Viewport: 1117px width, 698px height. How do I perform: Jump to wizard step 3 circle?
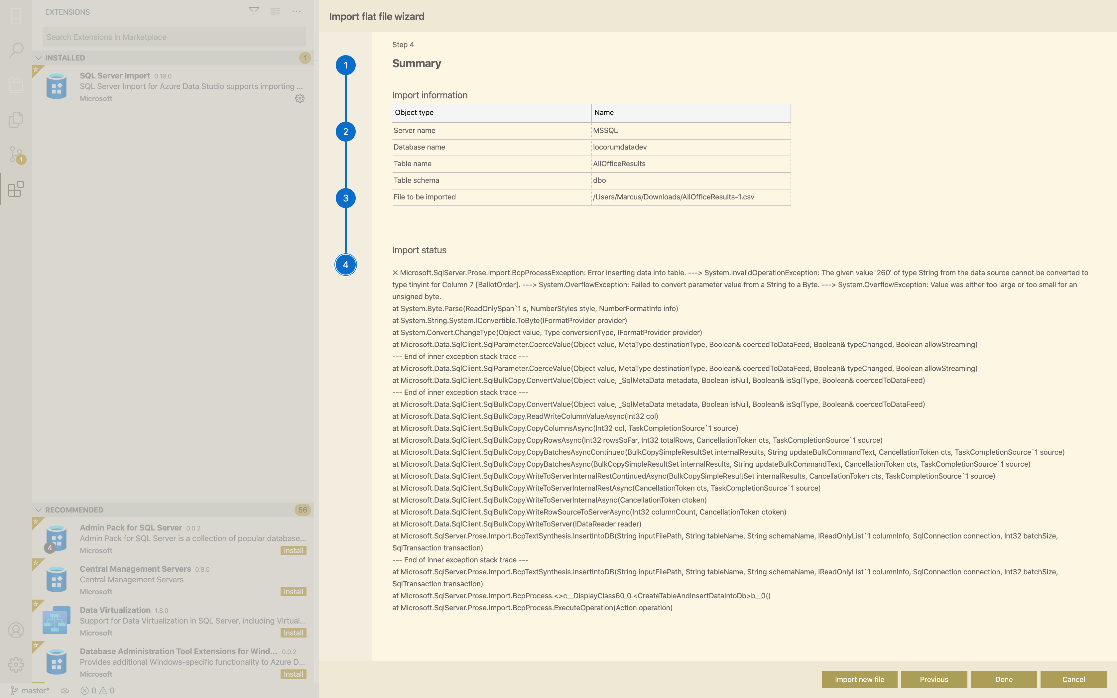coord(346,198)
